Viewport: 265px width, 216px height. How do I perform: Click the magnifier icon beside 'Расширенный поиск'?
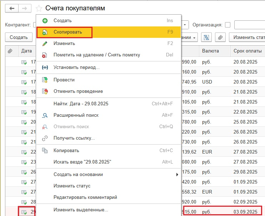tap(45, 115)
